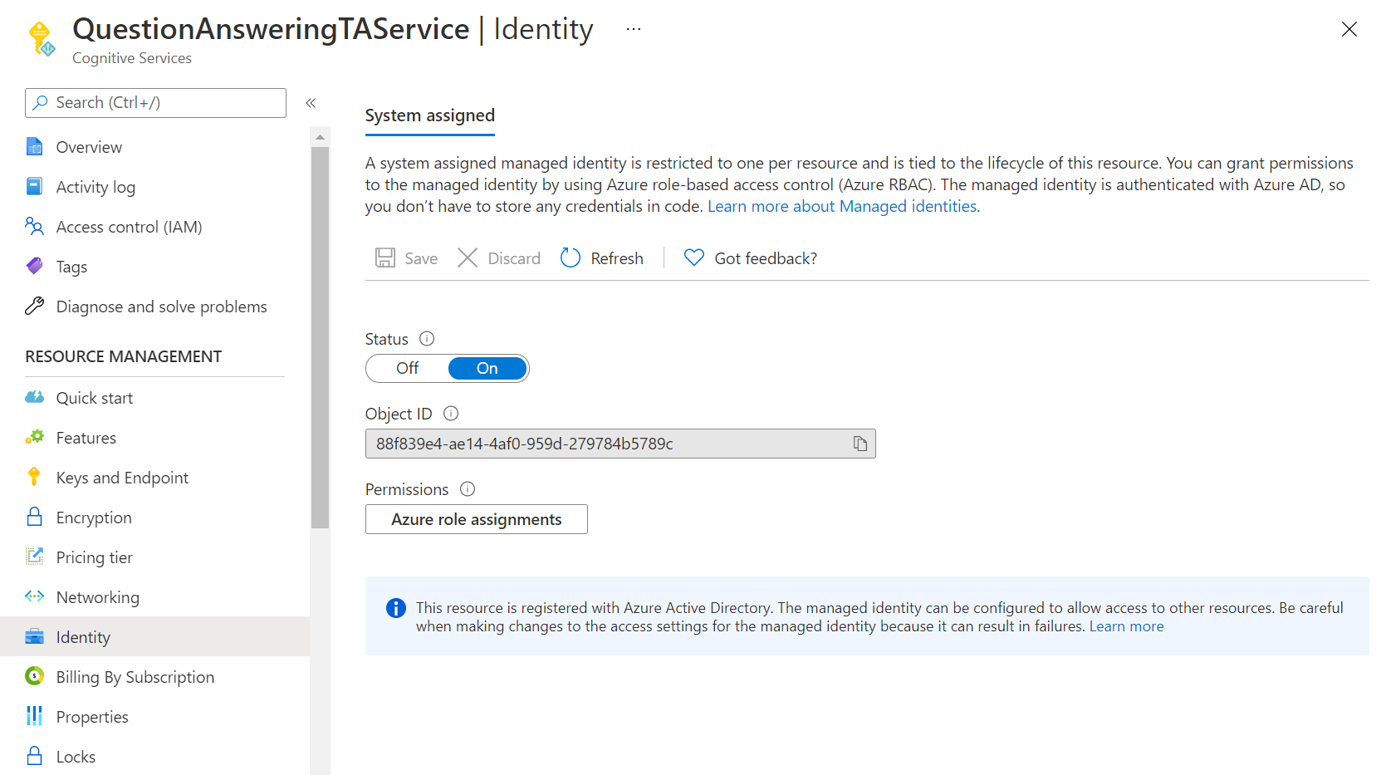The image size is (1386, 775).
Task: Click inside the Search (Ctrl+/) field
Action: tap(154, 102)
